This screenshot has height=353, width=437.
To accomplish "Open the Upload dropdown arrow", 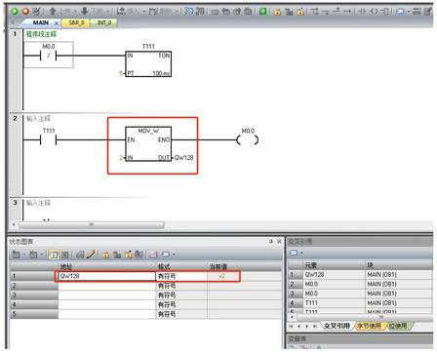I will click(75, 12).
